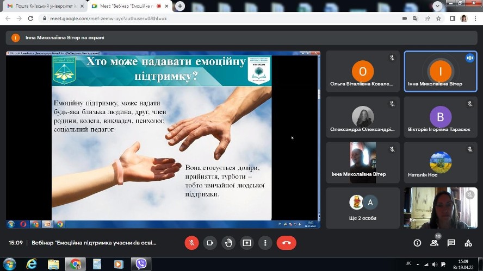Raise hand in the meeting
This screenshot has width=483, height=271.
pos(228,243)
